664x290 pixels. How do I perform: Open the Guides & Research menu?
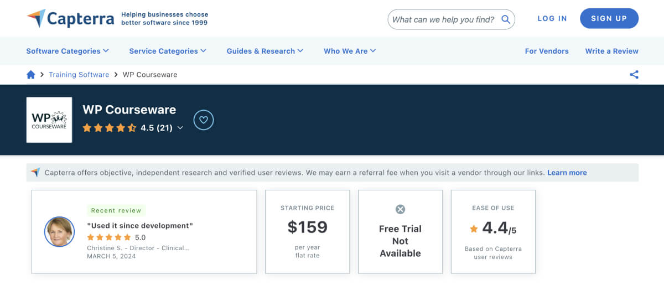coord(265,51)
